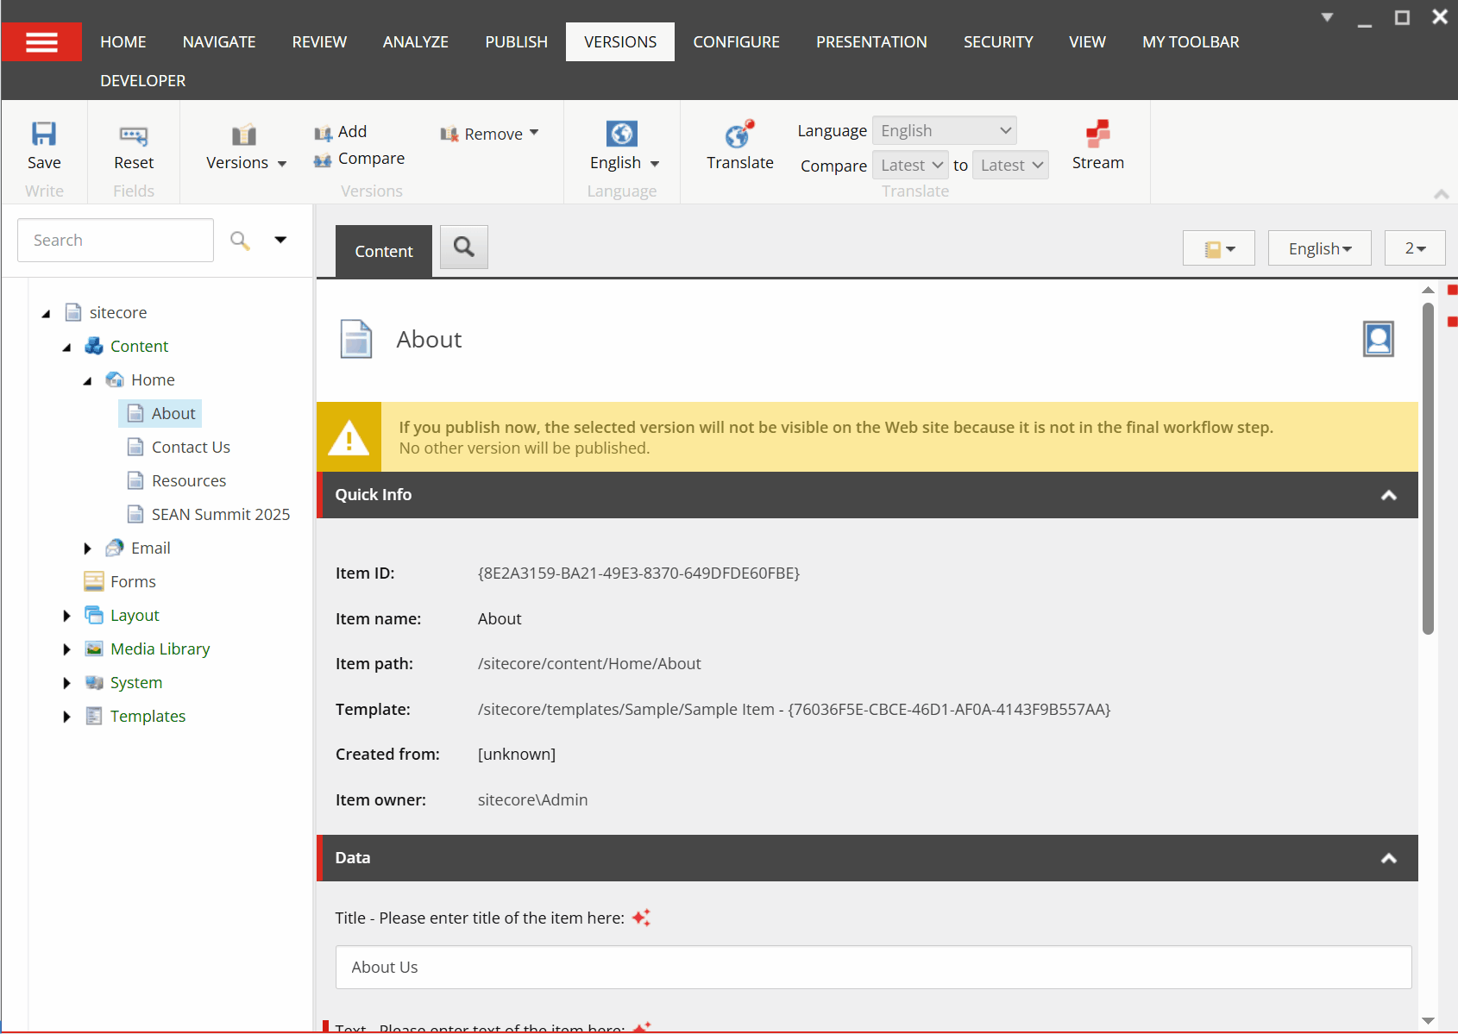
Task: Open the version number 2 dropdown
Action: [1415, 248]
